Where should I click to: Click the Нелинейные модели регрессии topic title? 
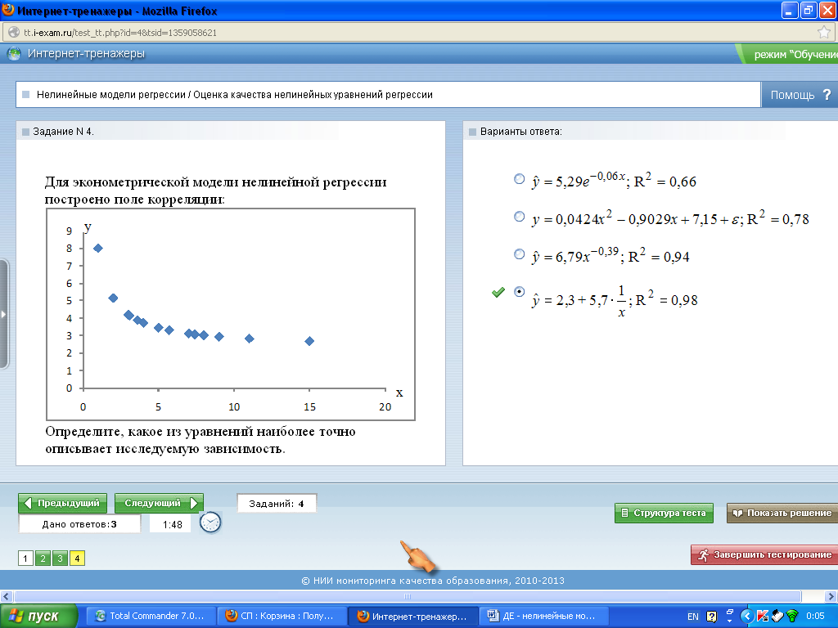[234, 95]
